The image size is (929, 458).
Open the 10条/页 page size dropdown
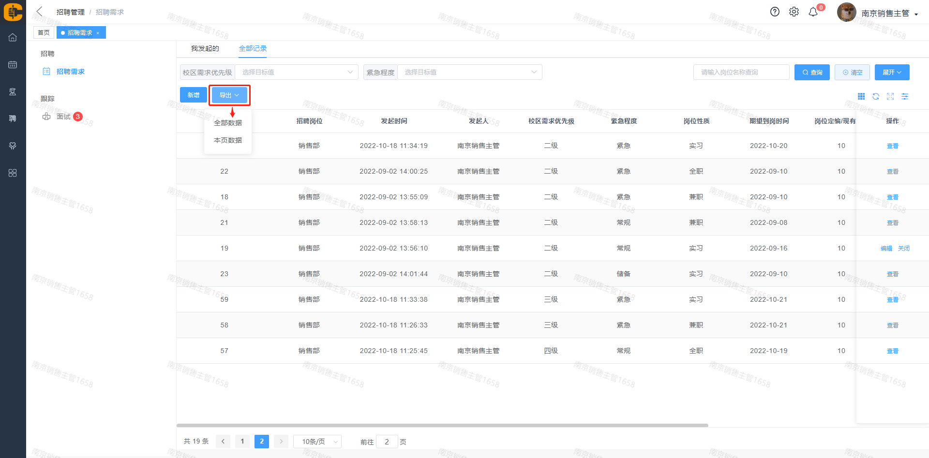[x=317, y=442]
